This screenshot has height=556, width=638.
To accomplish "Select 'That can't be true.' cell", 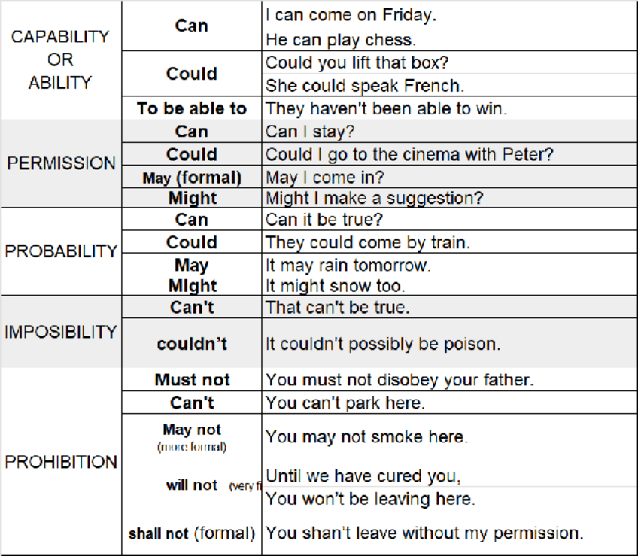I will pos(338,307).
